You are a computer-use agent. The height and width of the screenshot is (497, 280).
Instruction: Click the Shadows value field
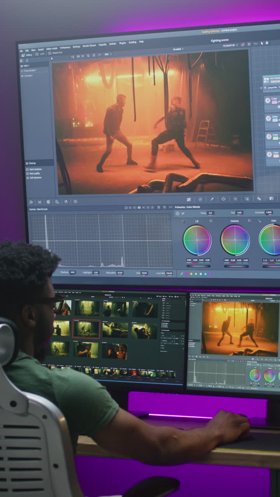(x=72, y=273)
